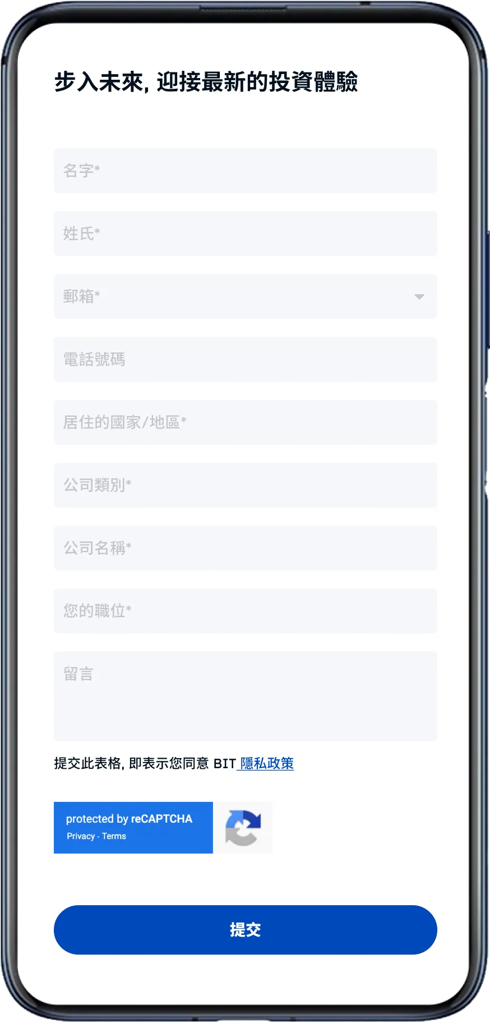
Task: Open the reCAPTCHA Terms link
Action: [x=114, y=836]
